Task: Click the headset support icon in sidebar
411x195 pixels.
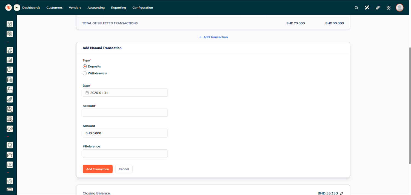Action: pos(10,145)
